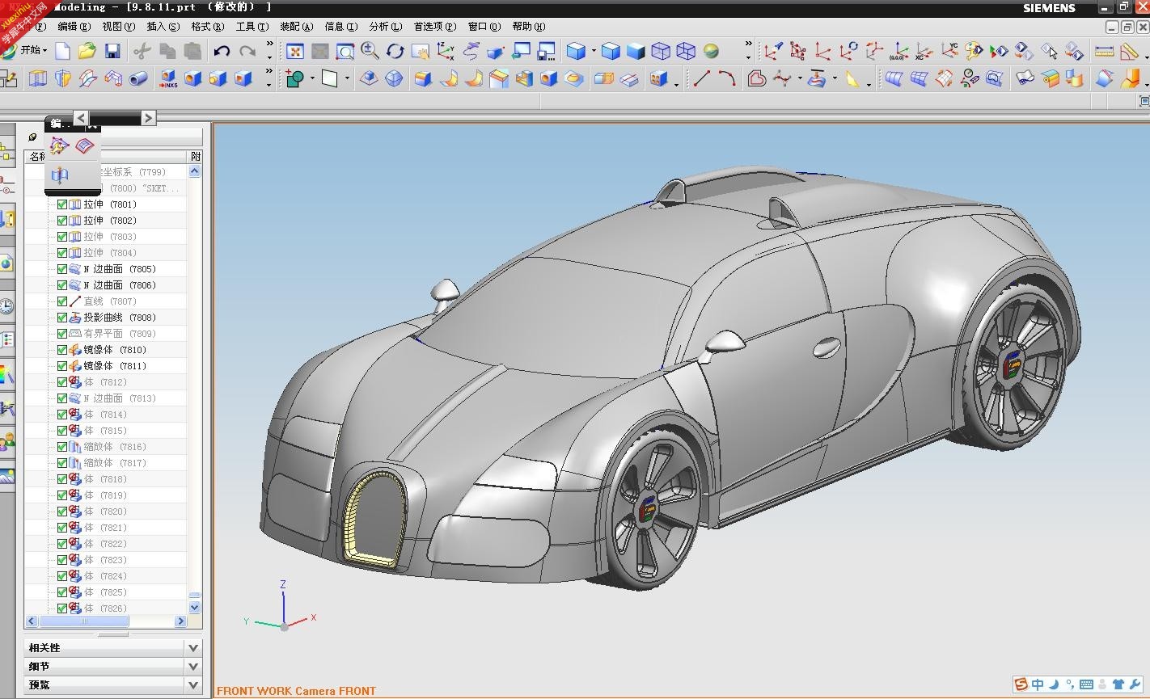Open the rendering style dropdown arrow
The width and height of the screenshot is (1150, 699).
pyautogui.click(x=594, y=52)
